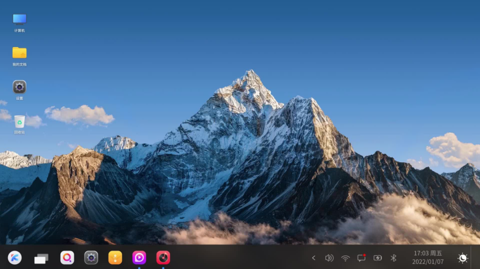The height and width of the screenshot is (269, 480).
Task: Select the 我的文档 folder icon
Action: (x=19, y=56)
